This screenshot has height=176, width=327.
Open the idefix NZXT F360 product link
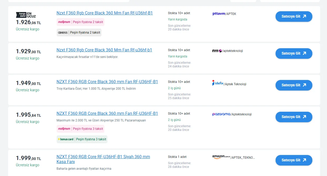point(107,82)
